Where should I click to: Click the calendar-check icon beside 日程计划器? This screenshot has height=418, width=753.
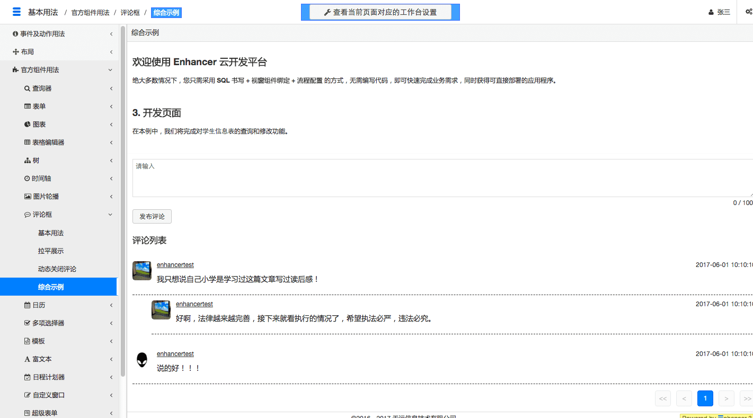tap(28, 377)
